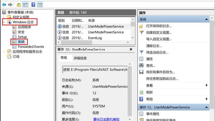
Task: Select the 订阅 tree item
Action: pos(16,56)
